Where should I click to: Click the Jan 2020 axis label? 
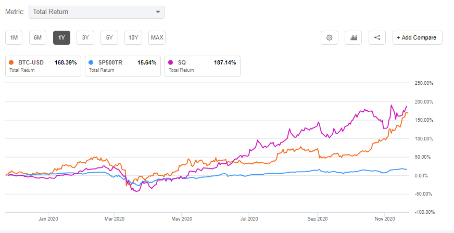(x=48, y=219)
